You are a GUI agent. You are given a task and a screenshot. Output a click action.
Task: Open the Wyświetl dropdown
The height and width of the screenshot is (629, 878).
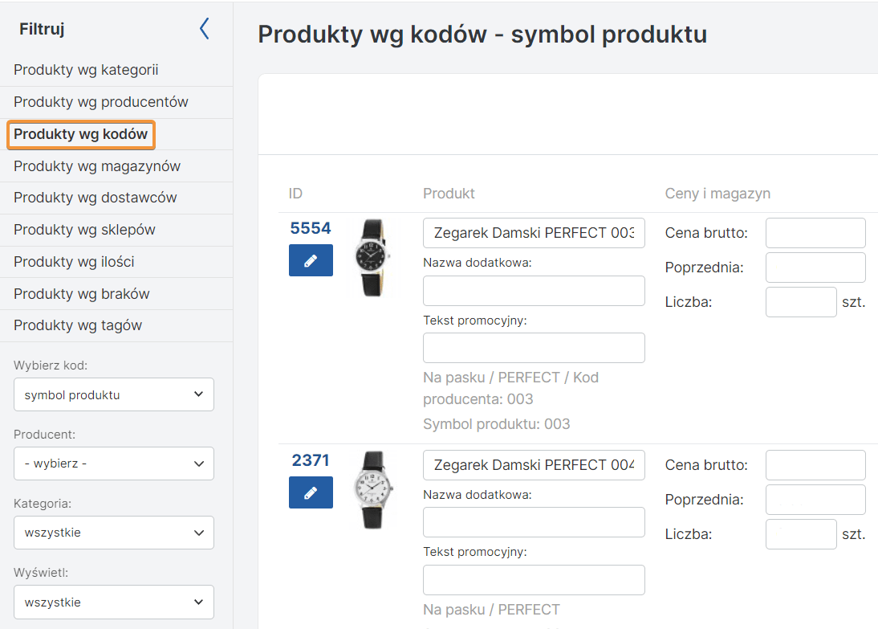click(114, 602)
